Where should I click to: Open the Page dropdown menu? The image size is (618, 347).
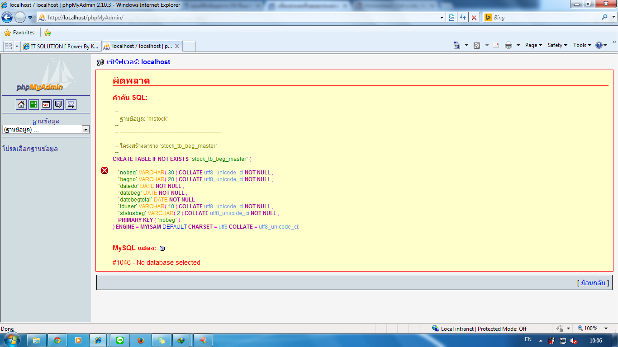[x=533, y=45]
